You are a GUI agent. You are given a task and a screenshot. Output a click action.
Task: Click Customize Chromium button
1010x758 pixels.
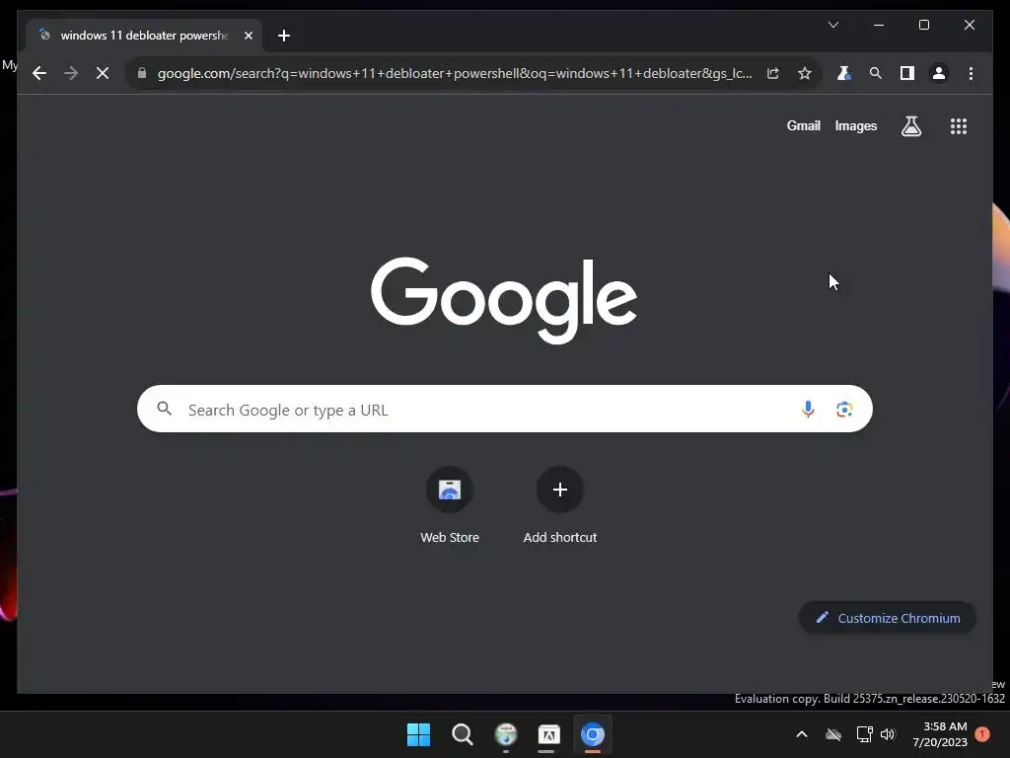(887, 618)
